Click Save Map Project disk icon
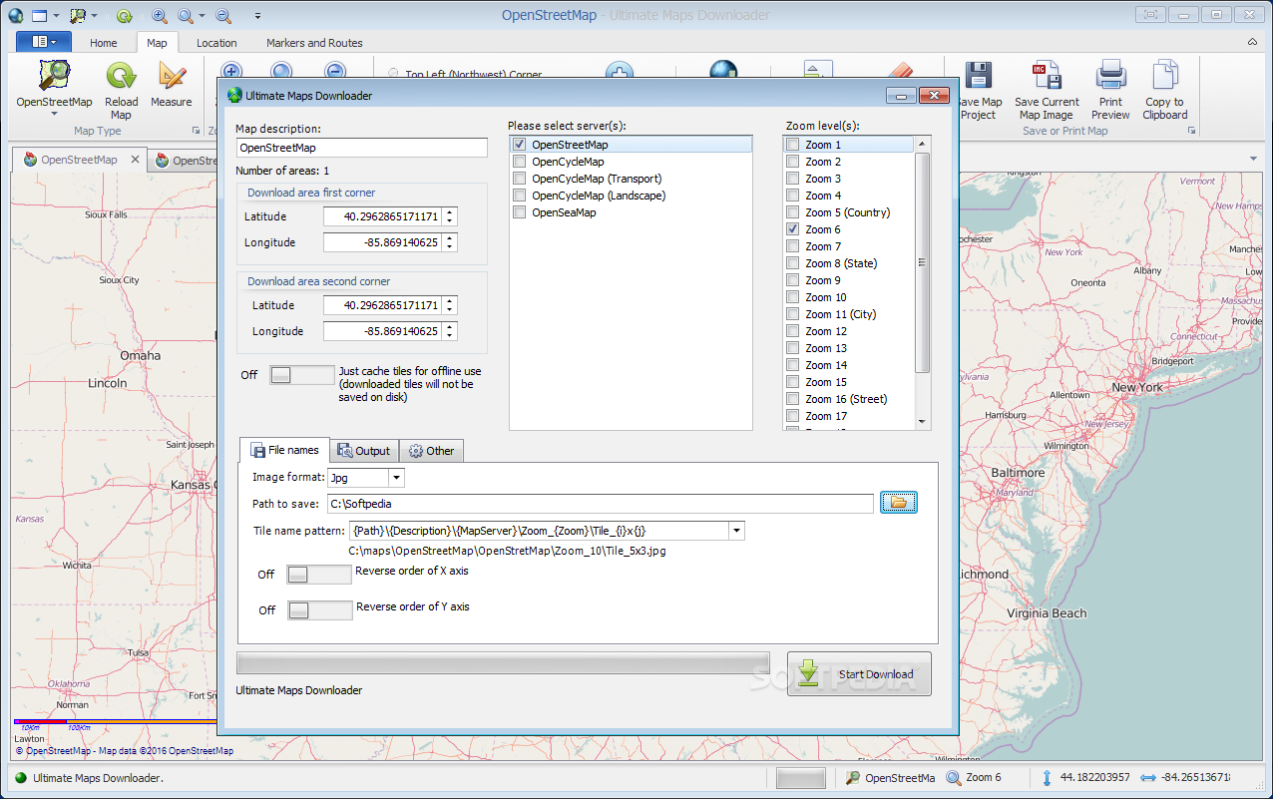 coord(978,77)
